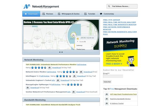Viewport: 160px width, 106px height.
Task: Click the Commentary speech bubble icon
Action: coord(101,14)
